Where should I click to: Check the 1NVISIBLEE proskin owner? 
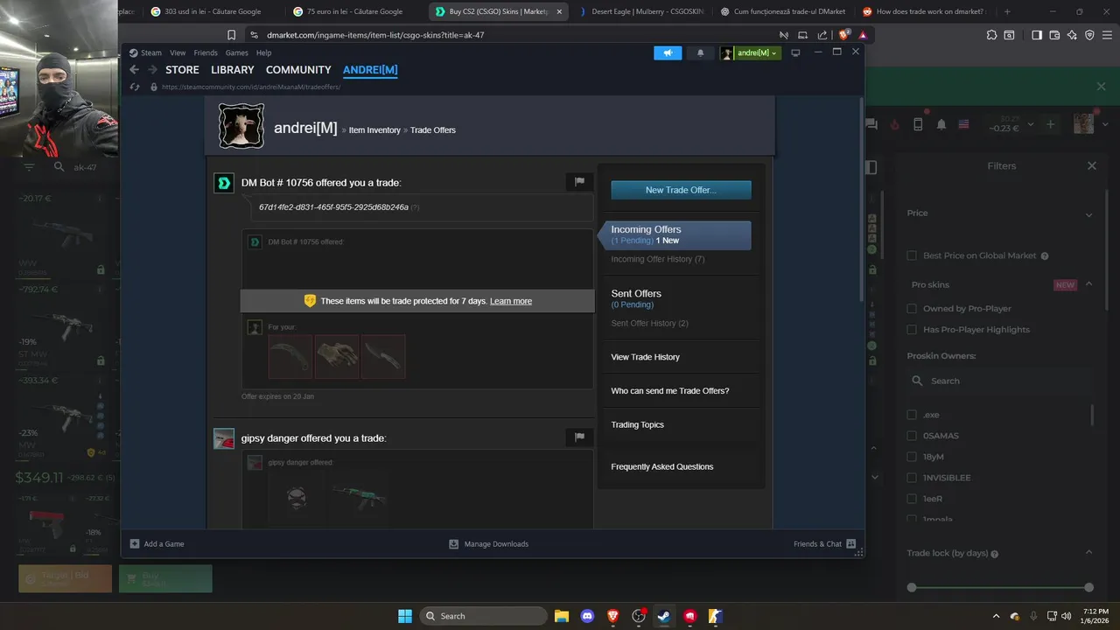[x=912, y=478]
